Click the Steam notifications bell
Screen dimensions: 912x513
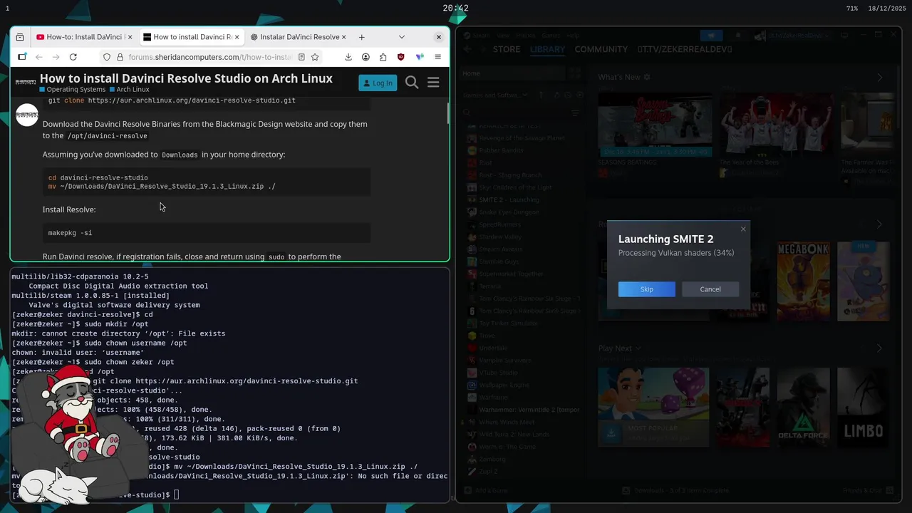click(738, 36)
